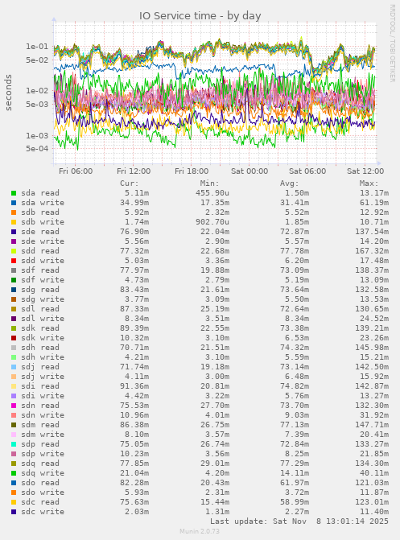Select the 'sdl read' legend label
Image resolution: width=400 pixels, height=540 pixels.
[40, 309]
